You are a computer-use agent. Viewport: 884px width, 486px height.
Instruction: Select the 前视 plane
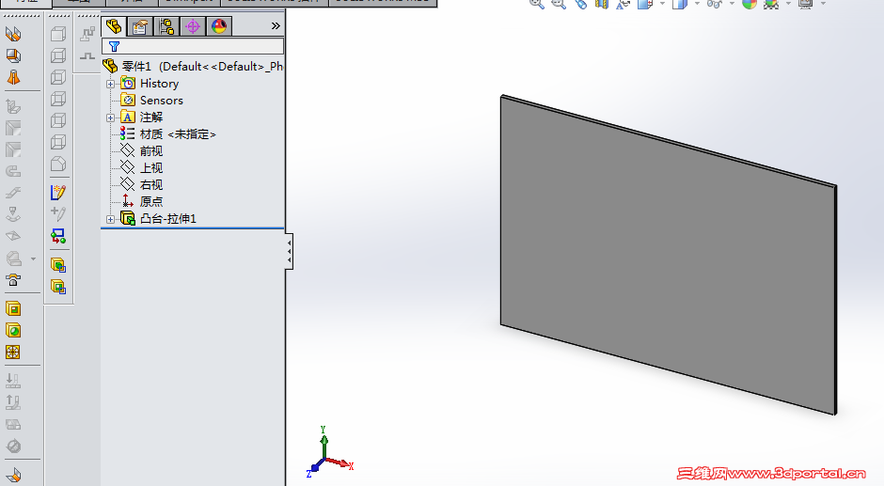(x=151, y=151)
